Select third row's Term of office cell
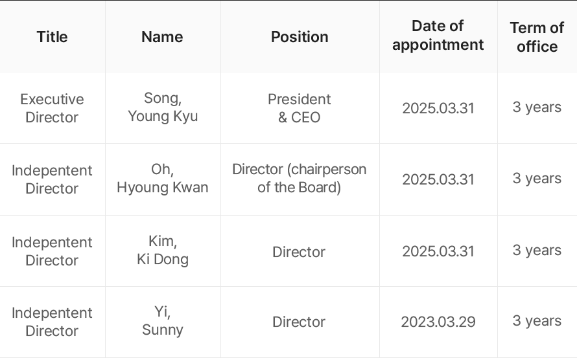Screen dimensions: 577x358 [537, 251]
